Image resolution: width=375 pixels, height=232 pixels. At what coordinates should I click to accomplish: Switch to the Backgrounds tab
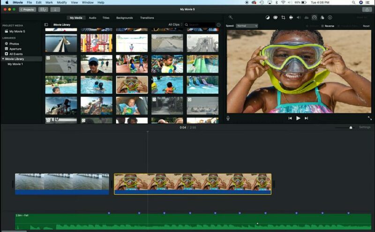124,18
